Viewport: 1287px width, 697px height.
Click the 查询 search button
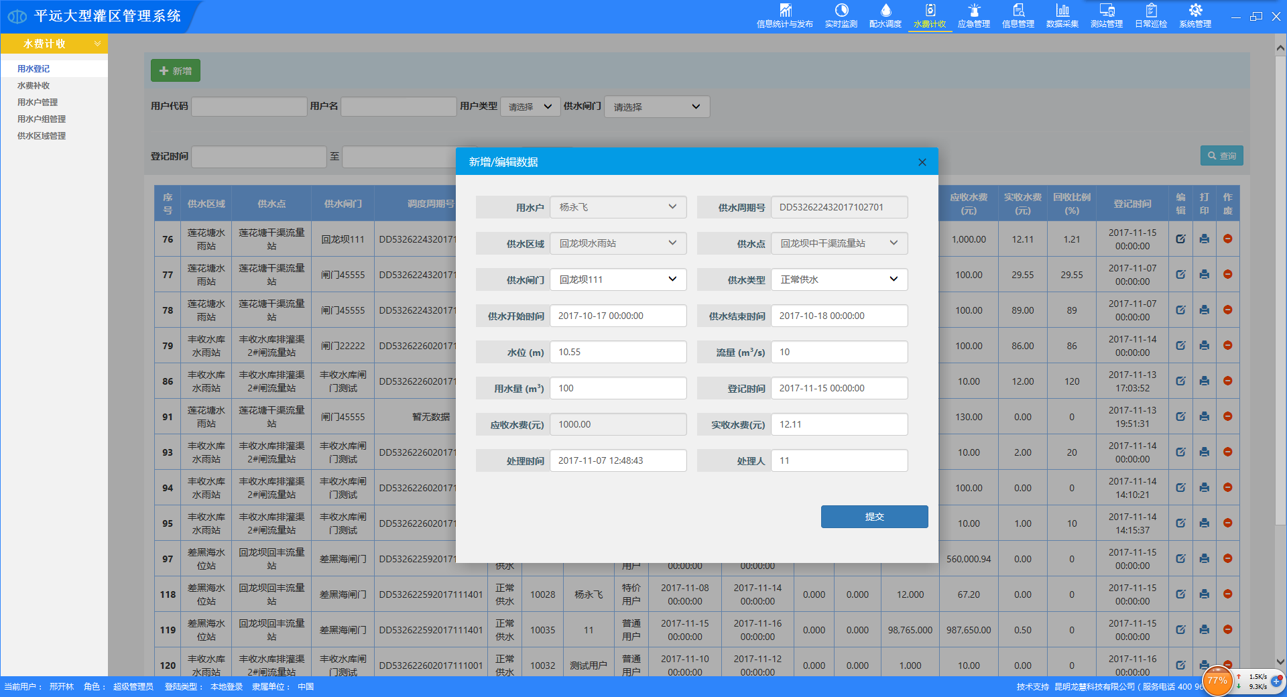1222,155
